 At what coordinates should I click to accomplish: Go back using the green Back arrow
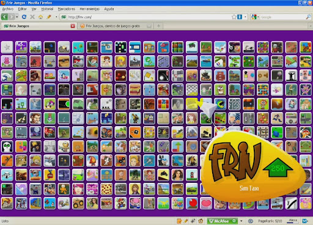click(x=4, y=17)
